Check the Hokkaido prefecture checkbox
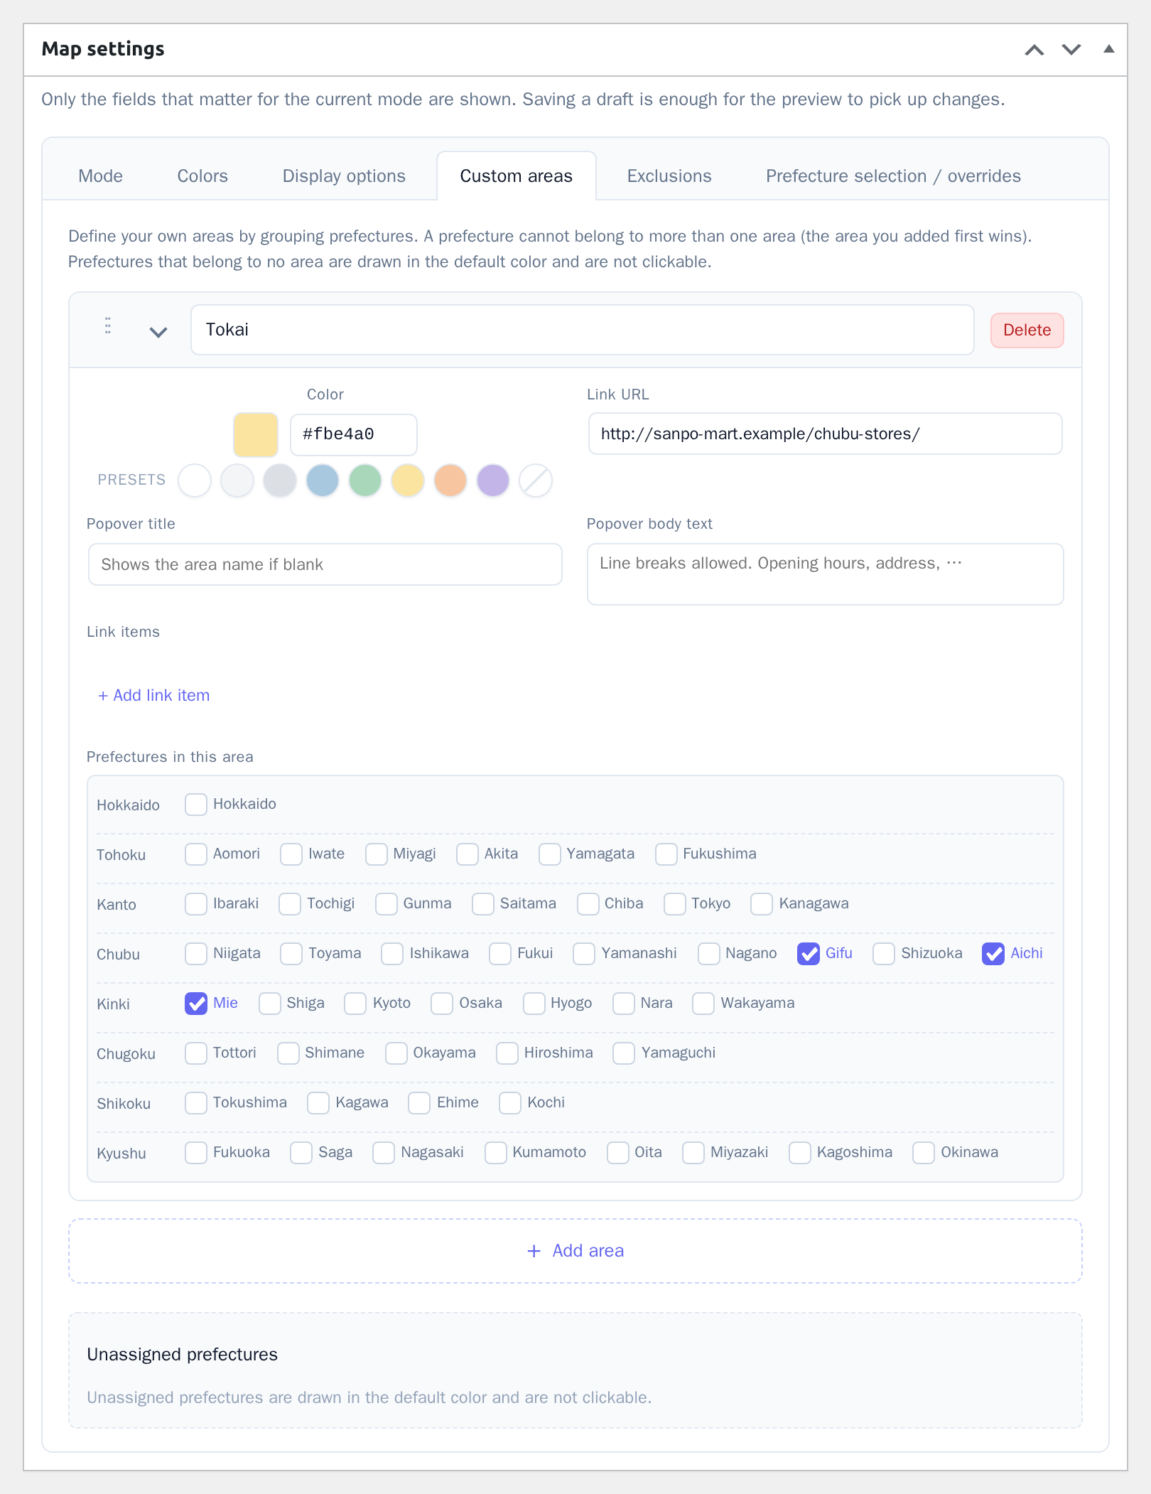The width and height of the screenshot is (1151, 1494). pyautogui.click(x=196, y=805)
